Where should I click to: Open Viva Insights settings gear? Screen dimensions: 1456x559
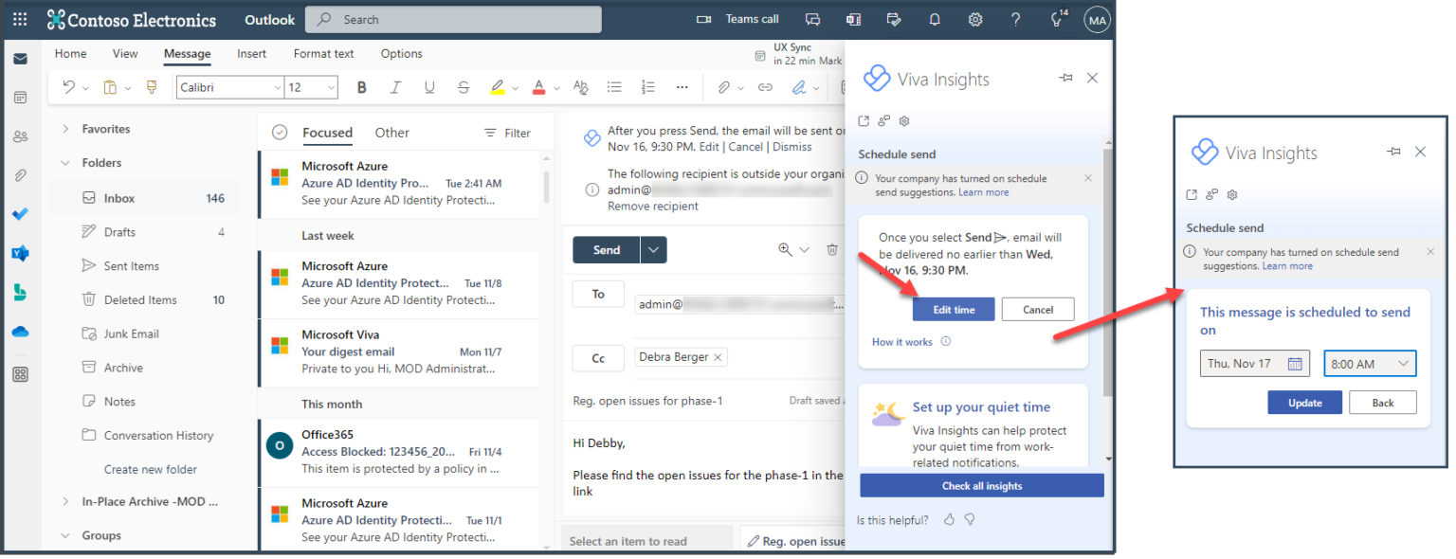click(903, 120)
